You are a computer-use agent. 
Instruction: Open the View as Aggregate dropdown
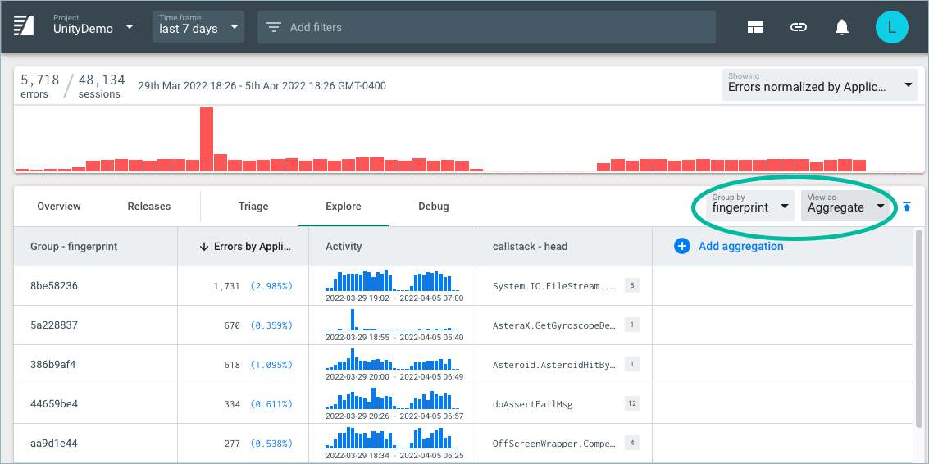(845, 206)
